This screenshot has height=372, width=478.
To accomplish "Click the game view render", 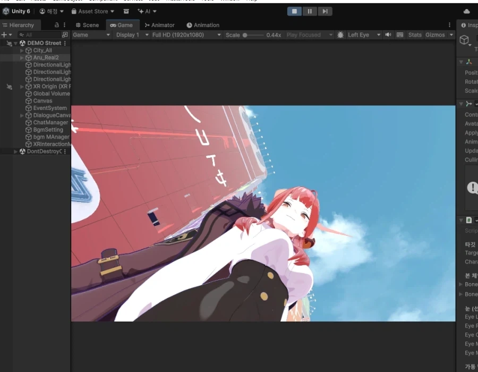I will pyautogui.click(x=263, y=214).
